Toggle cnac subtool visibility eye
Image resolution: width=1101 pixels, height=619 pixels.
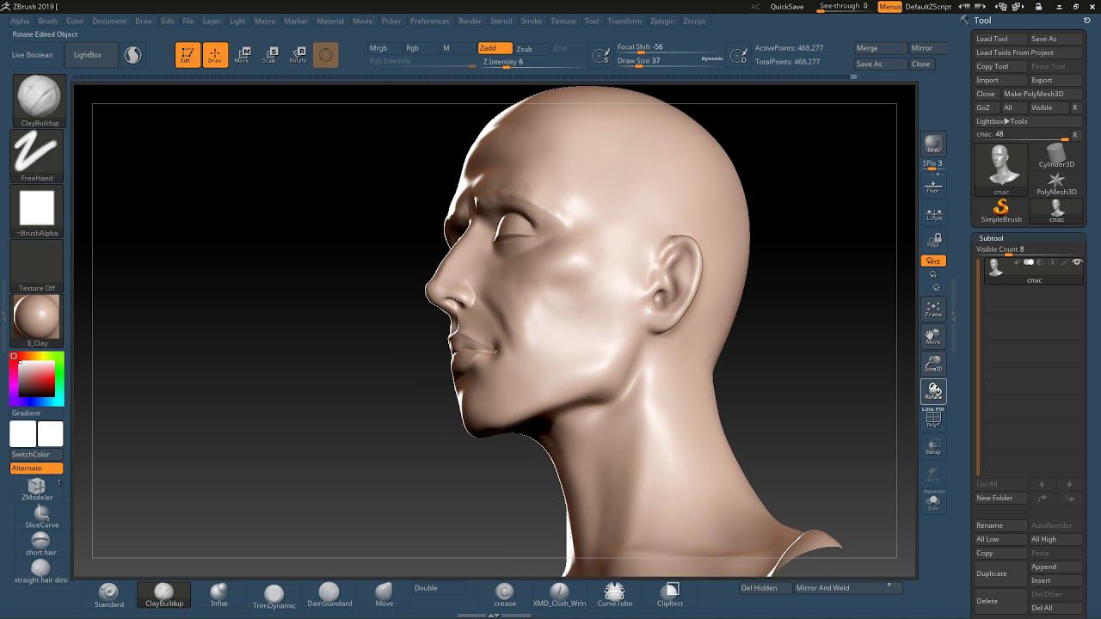click(1077, 262)
